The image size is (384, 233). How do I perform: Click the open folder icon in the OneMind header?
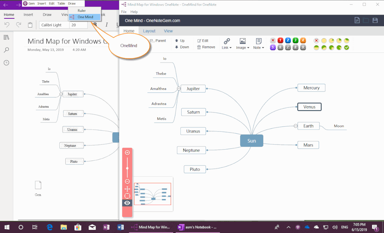tap(366, 20)
